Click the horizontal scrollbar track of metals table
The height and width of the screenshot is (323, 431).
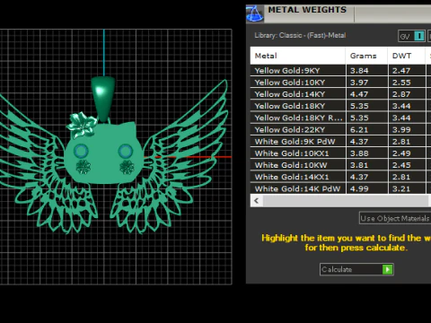point(347,201)
